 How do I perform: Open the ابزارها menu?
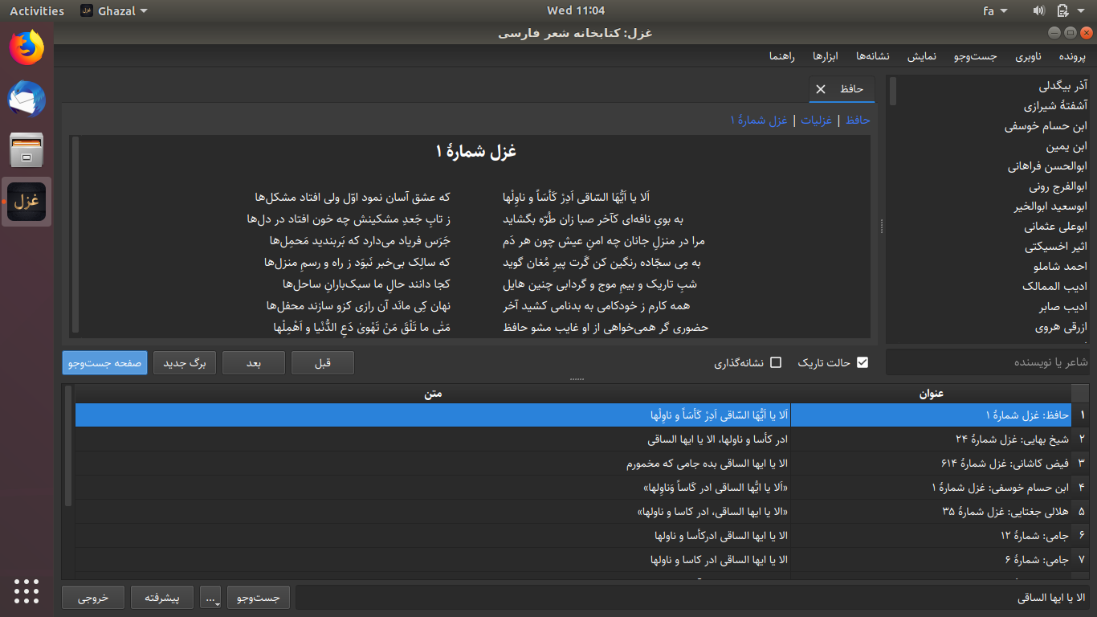(825, 56)
